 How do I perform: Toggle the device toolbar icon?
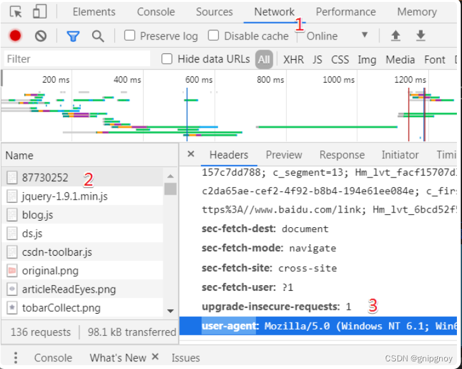coord(40,12)
